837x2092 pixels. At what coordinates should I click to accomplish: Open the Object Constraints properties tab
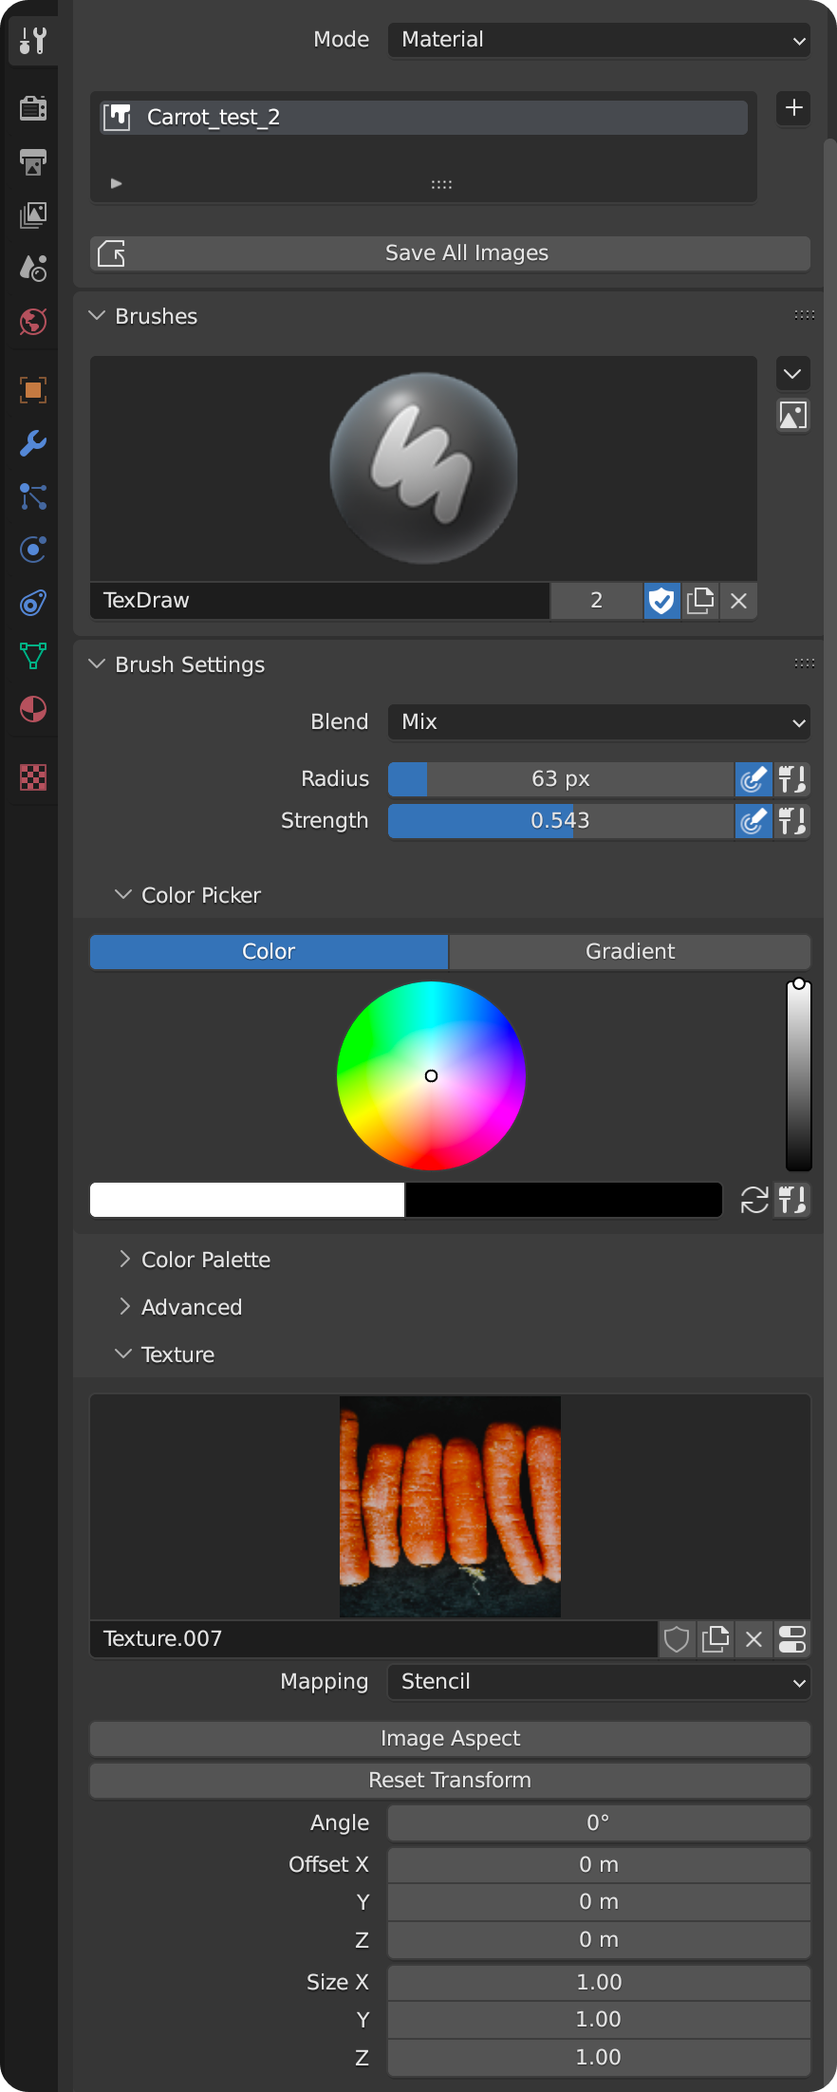point(33,603)
